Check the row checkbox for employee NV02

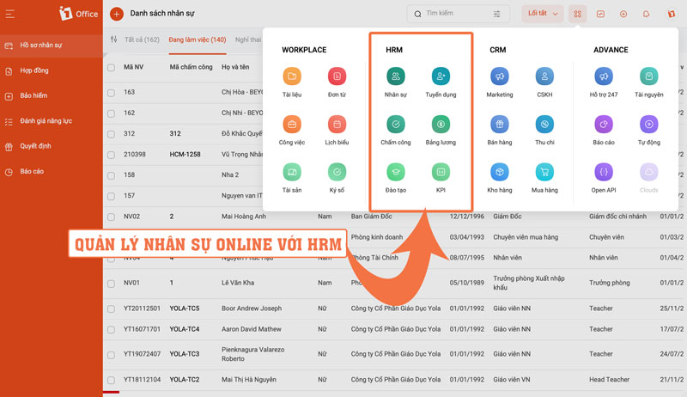(x=112, y=217)
